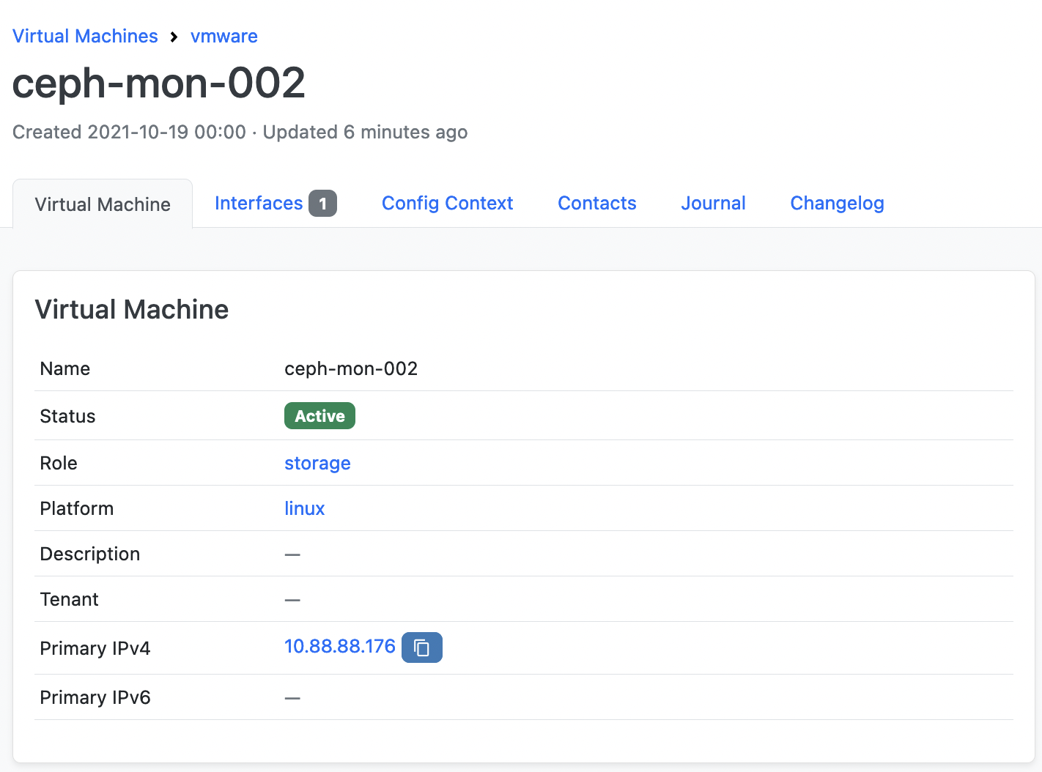Viewport: 1042px width, 772px height.
Task: Click the Primary IPv6 placeholder dash
Action: 292,697
